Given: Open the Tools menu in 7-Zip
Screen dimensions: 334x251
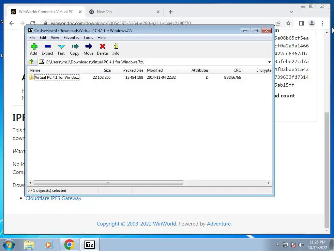Looking at the screenshot, I should click(x=88, y=38).
